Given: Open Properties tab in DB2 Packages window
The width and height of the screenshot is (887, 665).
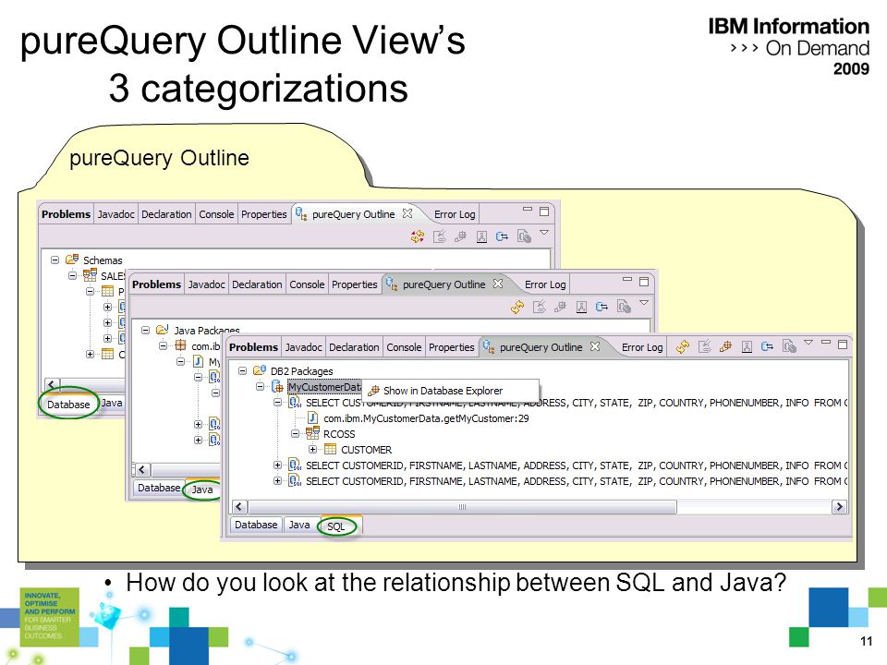Looking at the screenshot, I should point(451,347).
